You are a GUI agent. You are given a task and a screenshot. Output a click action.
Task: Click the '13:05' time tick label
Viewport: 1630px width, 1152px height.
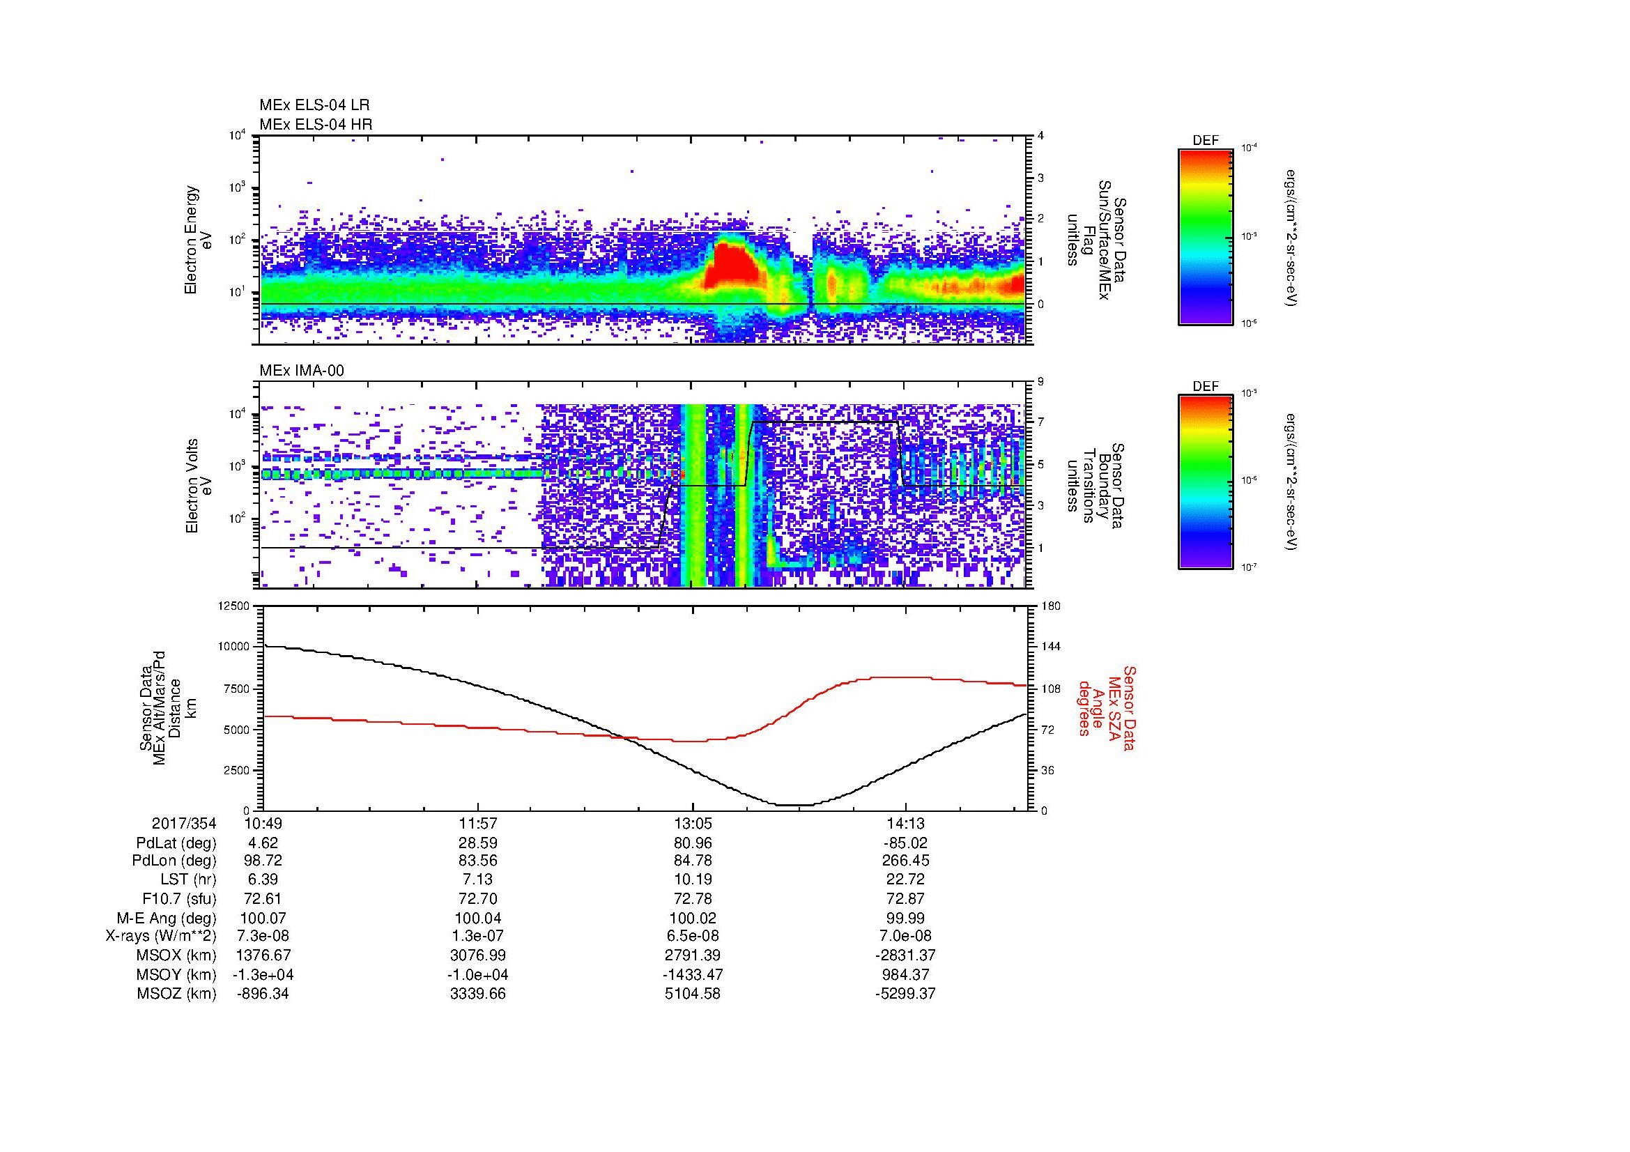pos(692,824)
